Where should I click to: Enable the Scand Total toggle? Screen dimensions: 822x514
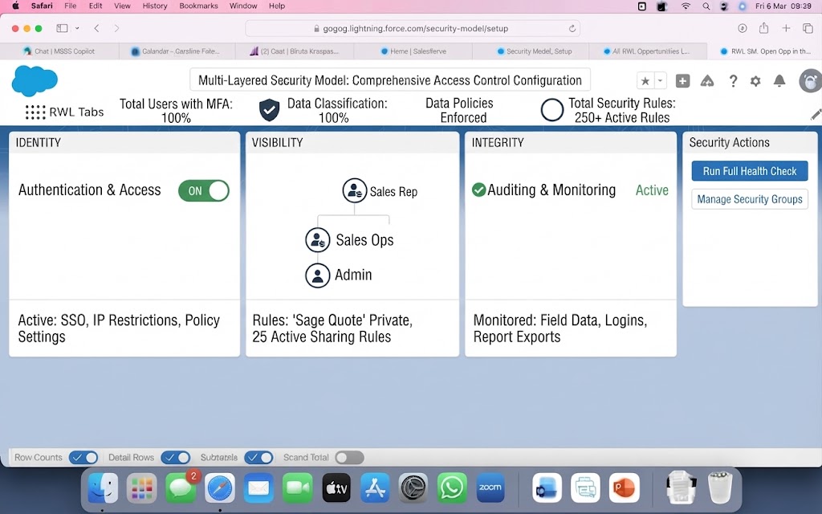tap(350, 457)
